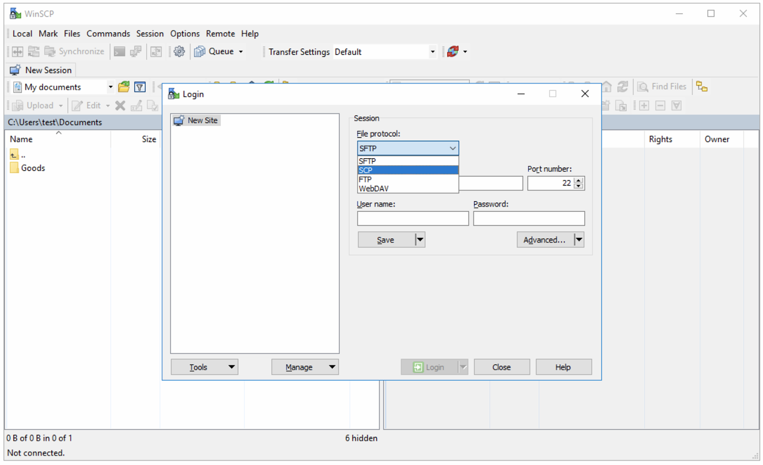Open the Options menu

[x=185, y=33]
